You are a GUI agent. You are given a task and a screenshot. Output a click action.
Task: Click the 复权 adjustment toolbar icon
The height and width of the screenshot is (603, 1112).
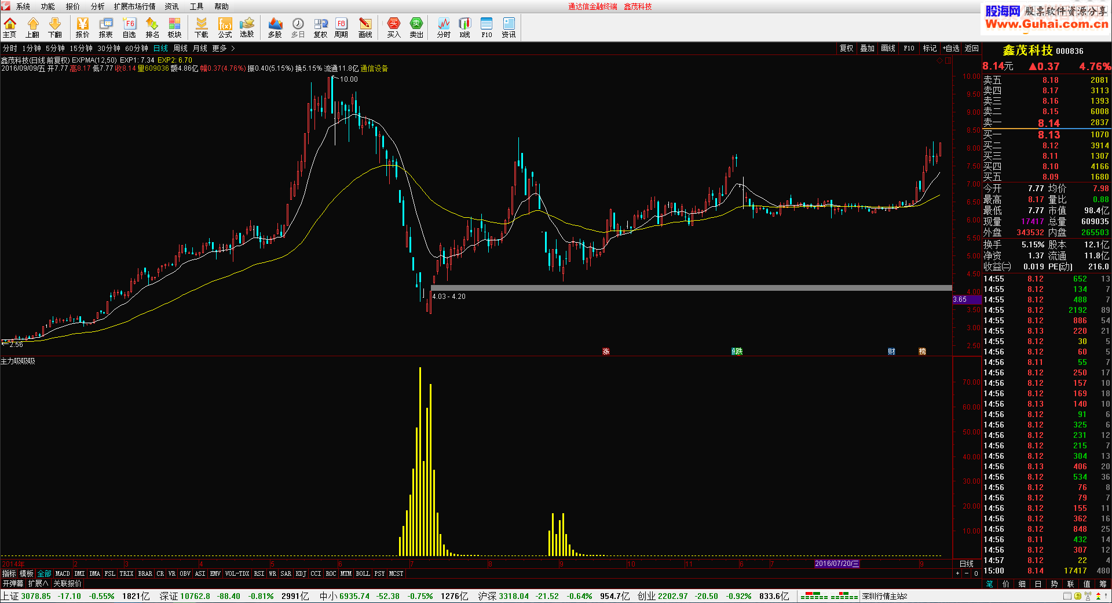[x=320, y=27]
